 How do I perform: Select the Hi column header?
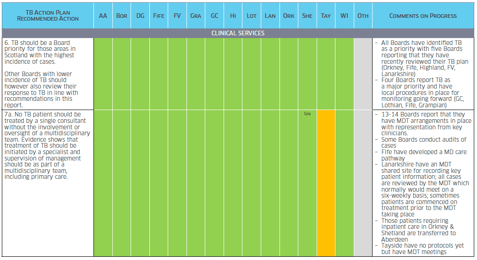pyautogui.click(x=233, y=16)
